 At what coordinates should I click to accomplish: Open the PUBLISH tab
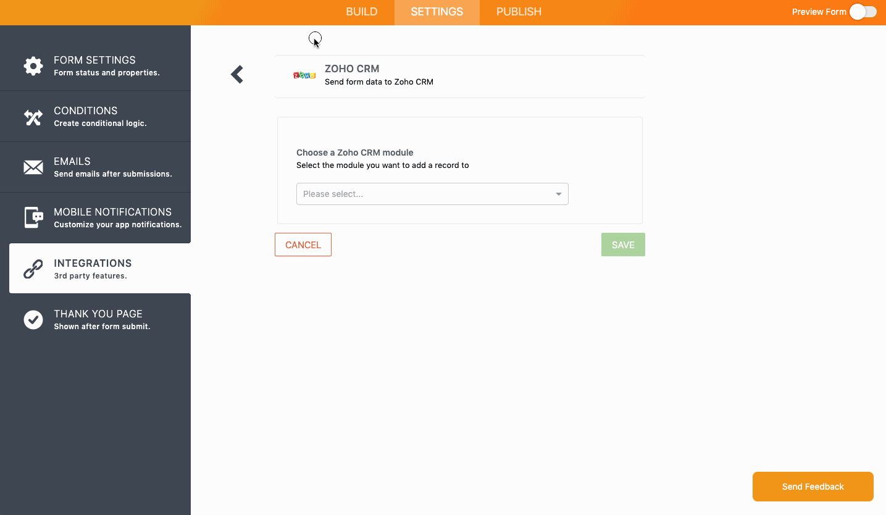pos(519,12)
